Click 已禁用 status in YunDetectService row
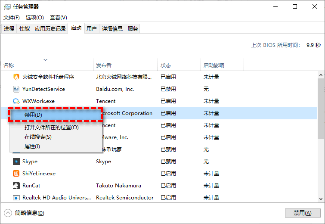The width and height of the screenshot is (325, 224). tap(168, 89)
